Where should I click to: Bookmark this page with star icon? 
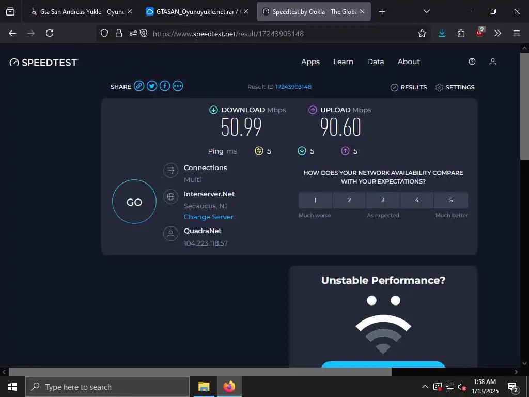(422, 33)
